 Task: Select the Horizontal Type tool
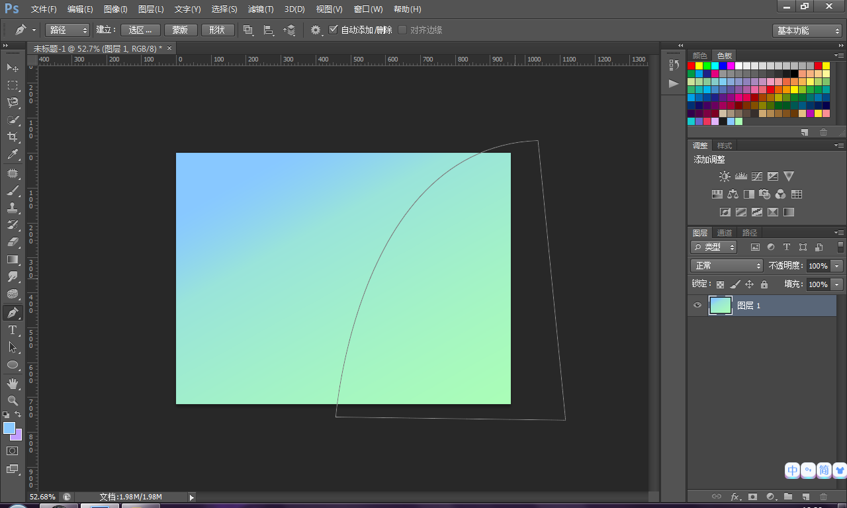(13, 329)
